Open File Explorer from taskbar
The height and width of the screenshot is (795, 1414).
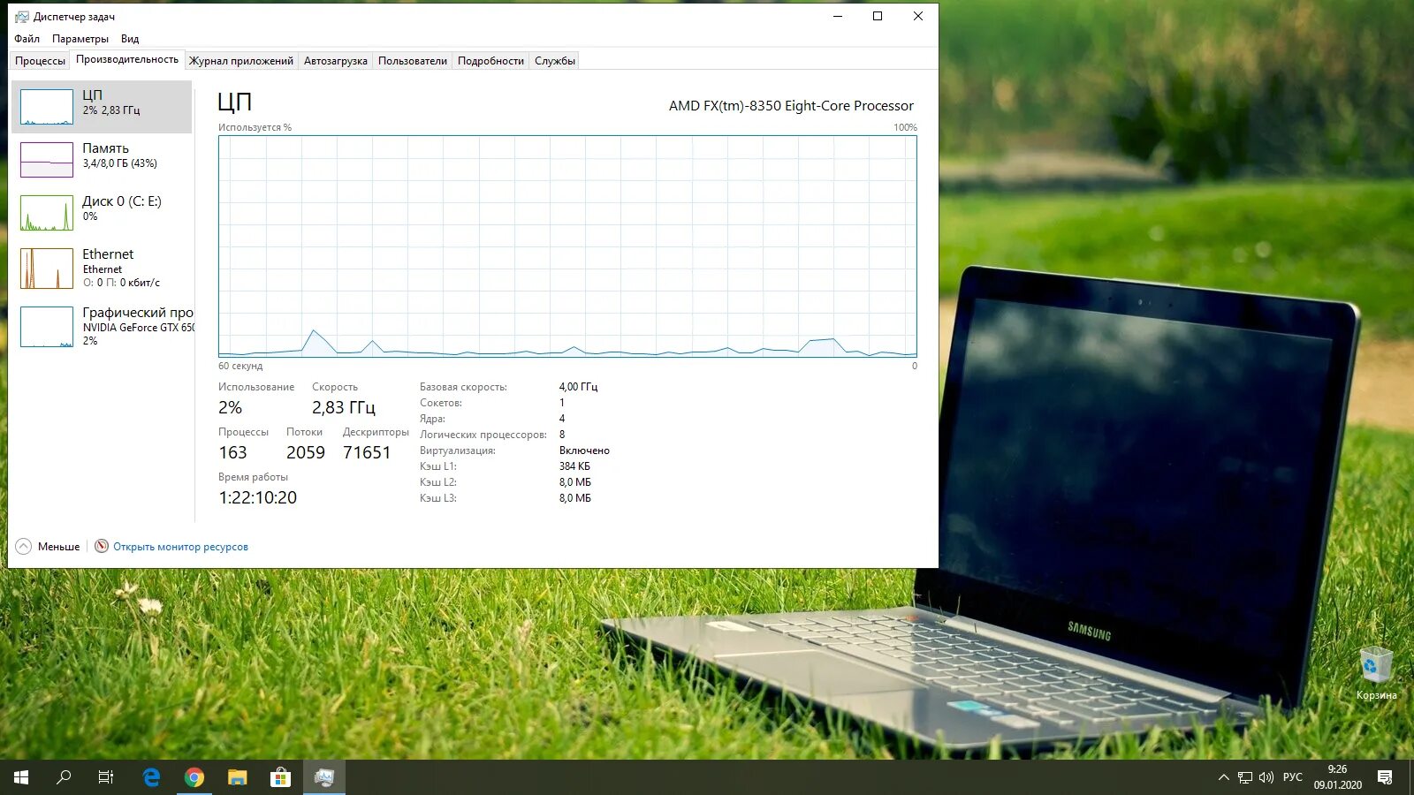(x=236, y=777)
